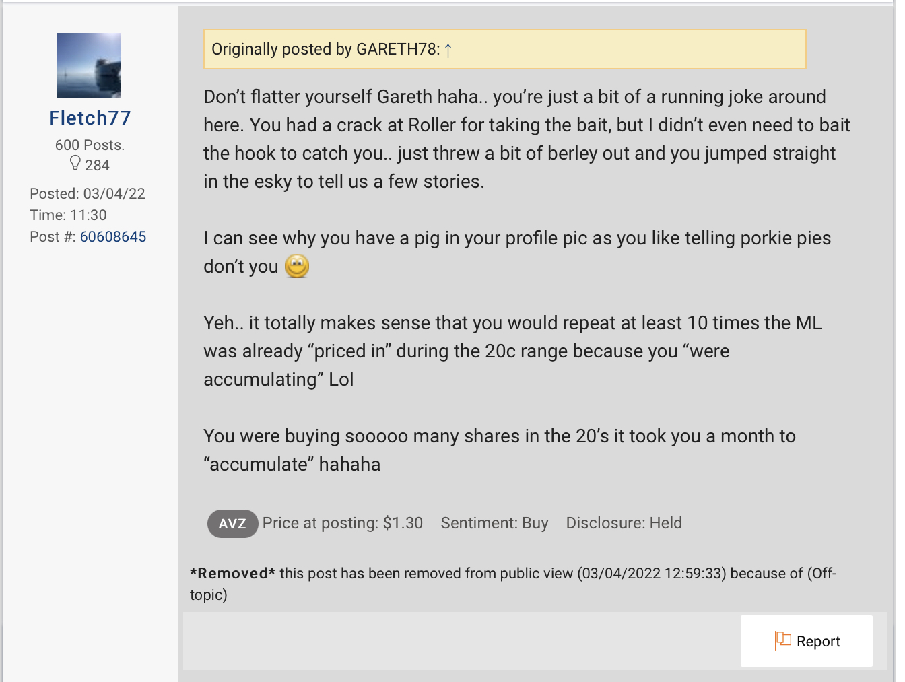This screenshot has height=682, width=905.
Task: Click the "Originally posted by GARETH78" quote header
Action: [325, 50]
